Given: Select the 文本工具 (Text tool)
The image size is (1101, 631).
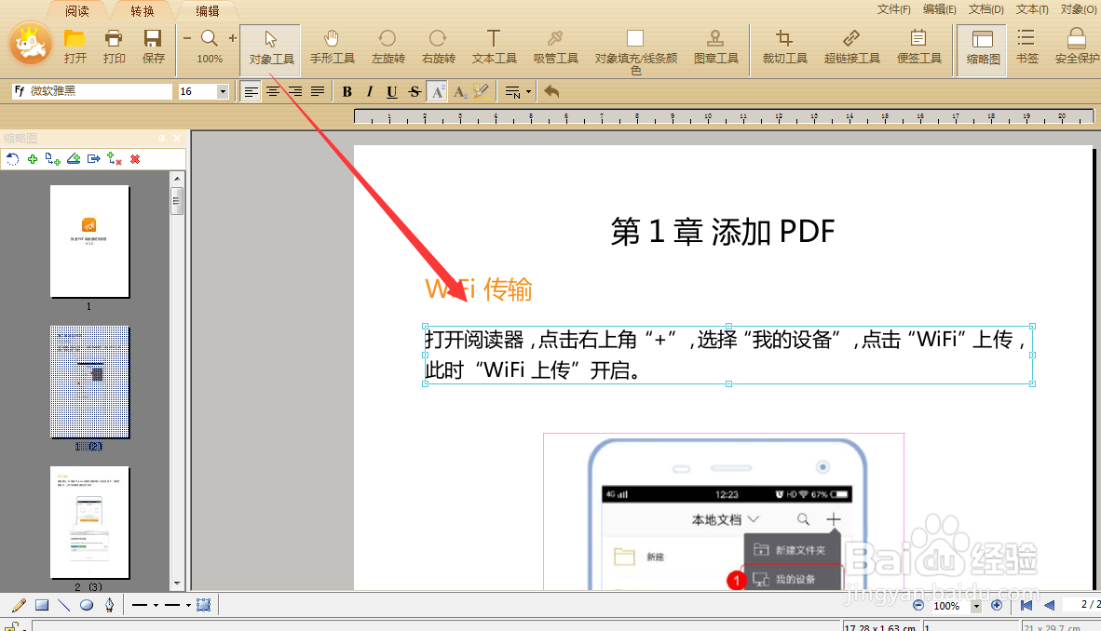Looking at the screenshot, I should [494, 47].
